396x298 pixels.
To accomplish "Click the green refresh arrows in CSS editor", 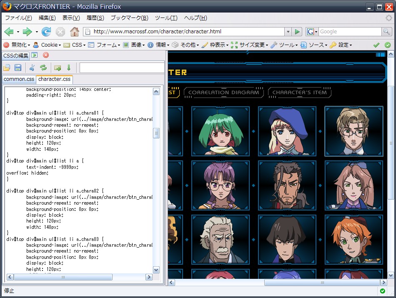I will (x=43, y=68).
